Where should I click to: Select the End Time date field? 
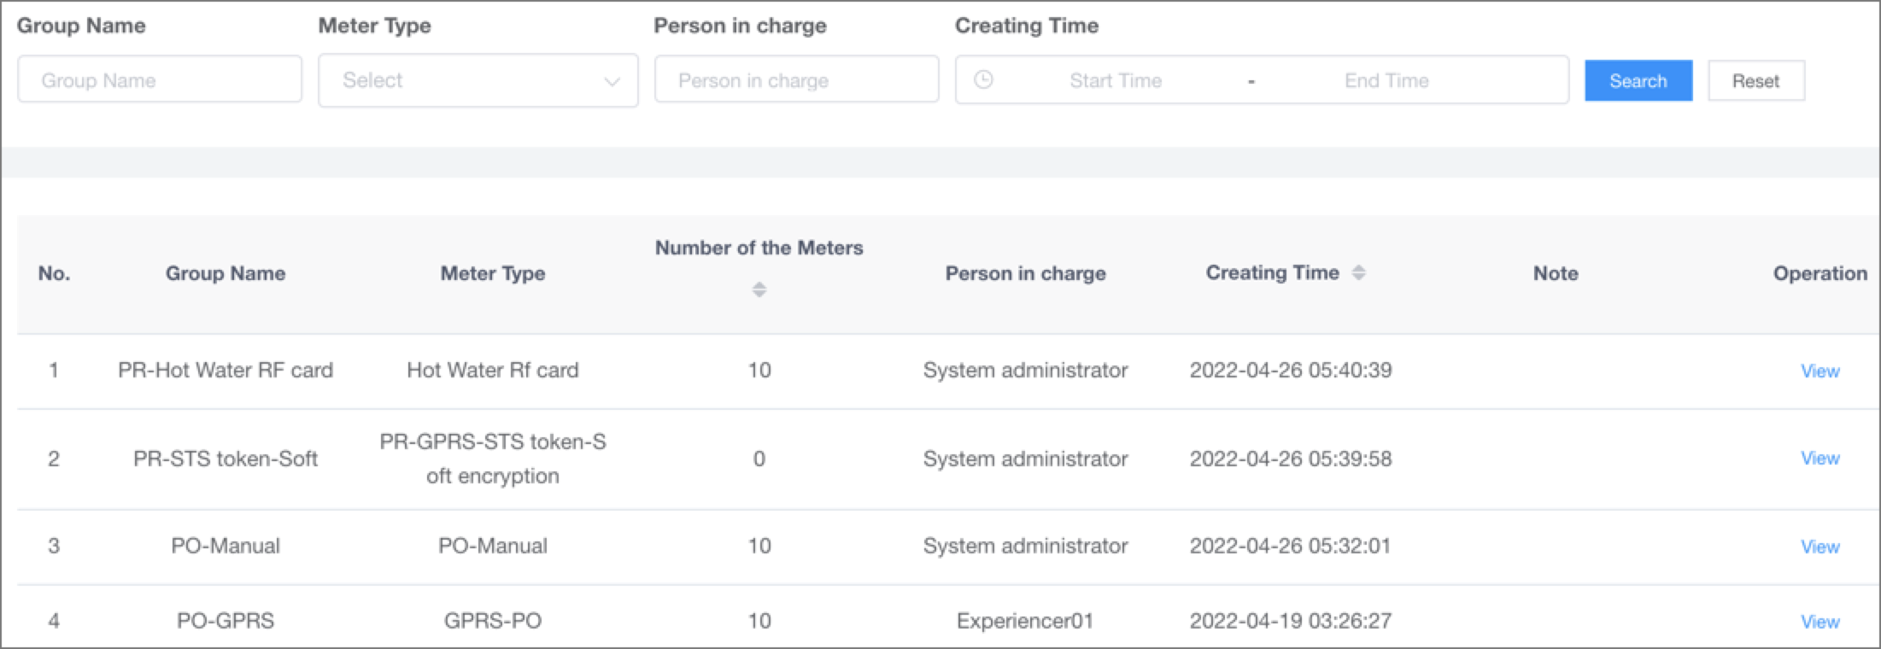click(1386, 80)
